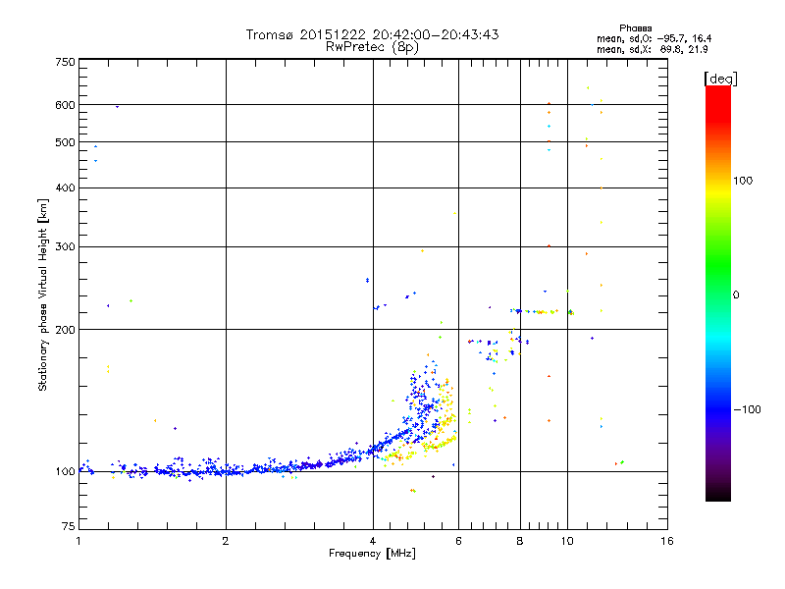Click x-axis tick label '2'
Screen dimensions: 785x589
pos(226,541)
